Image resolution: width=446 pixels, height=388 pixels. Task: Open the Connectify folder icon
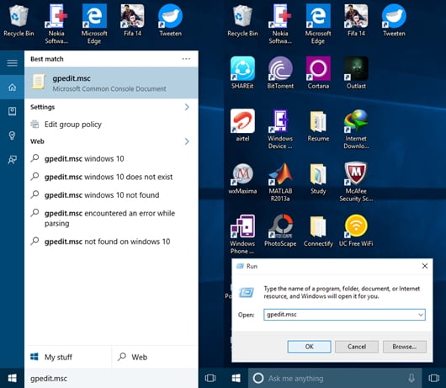318,231
